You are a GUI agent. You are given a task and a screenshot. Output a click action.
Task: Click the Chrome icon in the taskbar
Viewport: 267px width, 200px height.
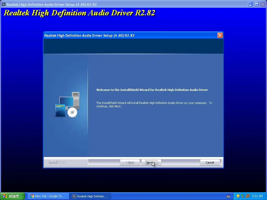(32, 196)
